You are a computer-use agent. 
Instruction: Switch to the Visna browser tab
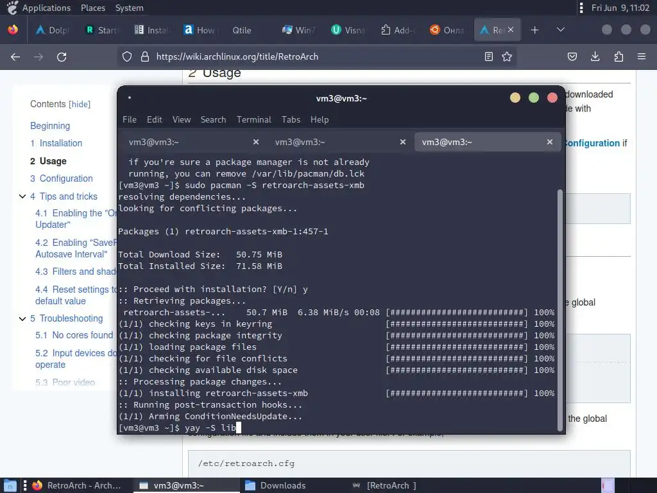(x=348, y=30)
